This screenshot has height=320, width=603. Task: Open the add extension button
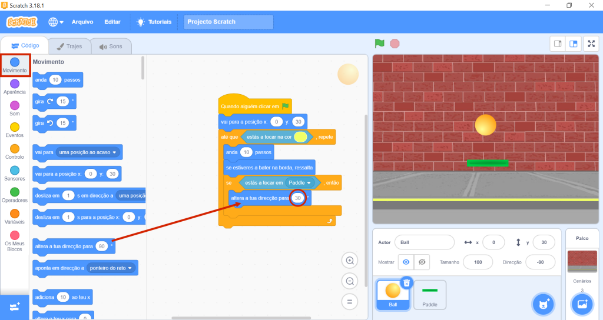15,307
